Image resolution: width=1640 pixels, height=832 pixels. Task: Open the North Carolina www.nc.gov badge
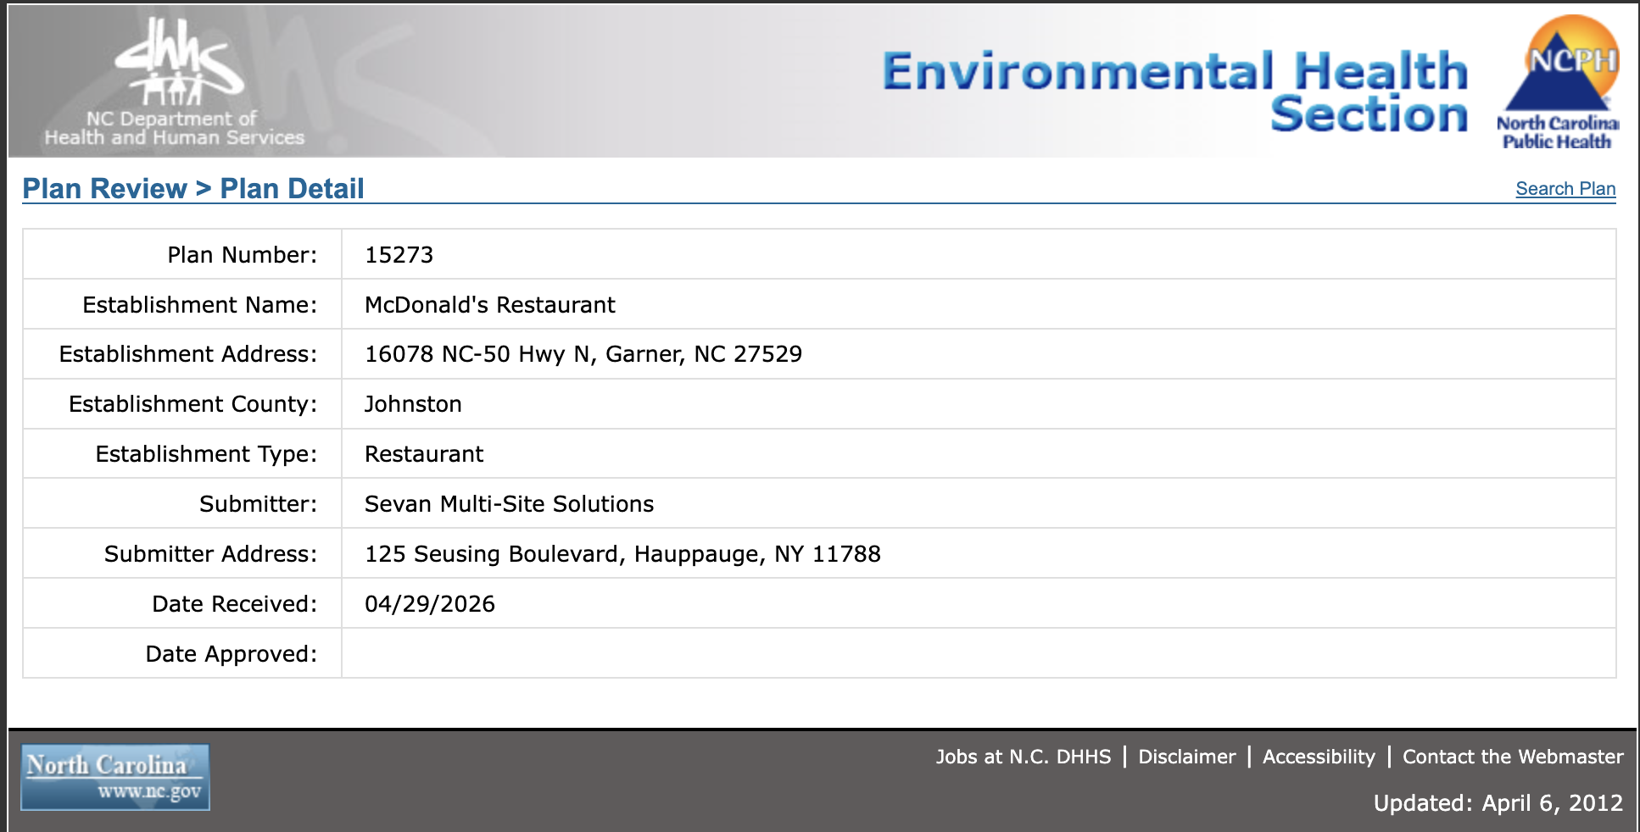[x=115, y=777]
